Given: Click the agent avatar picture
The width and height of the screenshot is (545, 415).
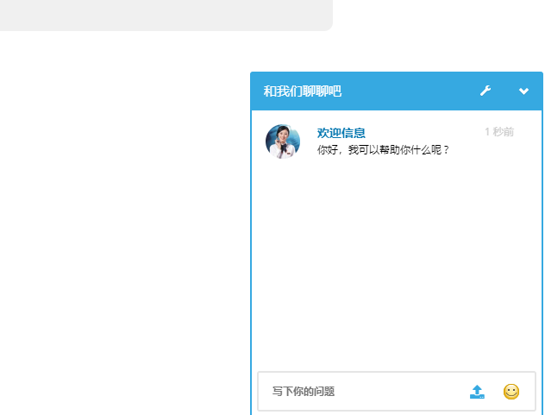Looking at the screenshot, I should pyautogui.click(x=283, y=141).
